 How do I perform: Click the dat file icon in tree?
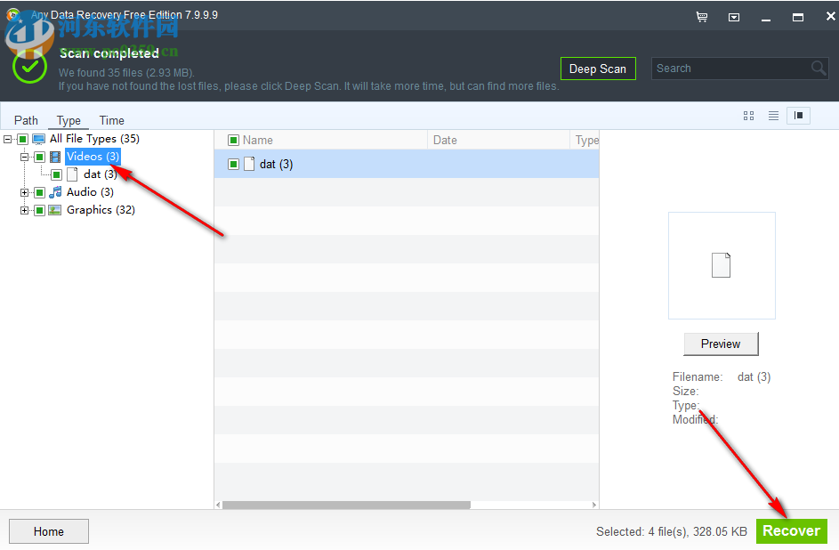[72, 174]
